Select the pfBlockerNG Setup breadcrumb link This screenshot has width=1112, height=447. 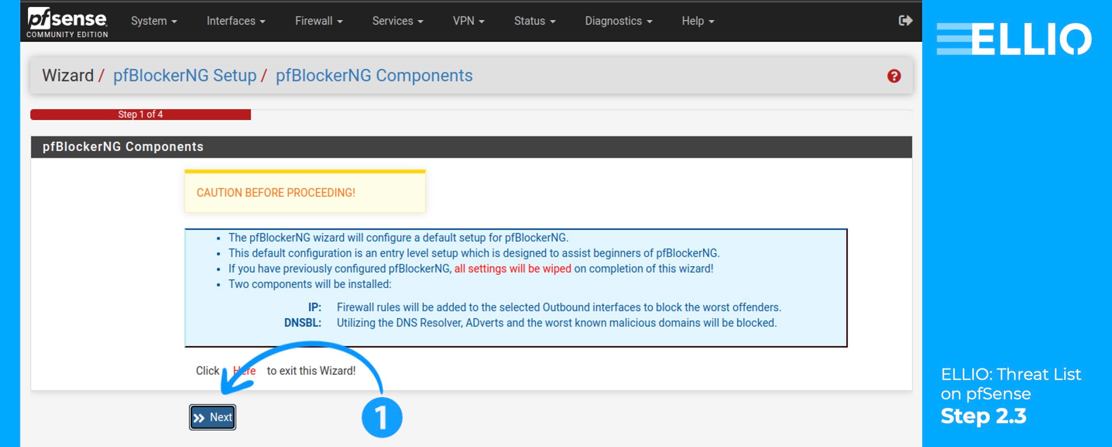184,75
